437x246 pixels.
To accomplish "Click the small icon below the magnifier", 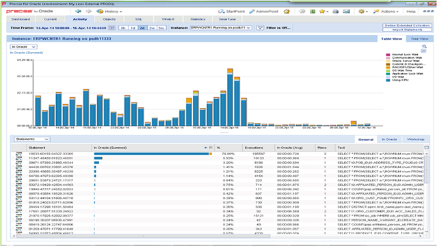I will (x=423, y=51).
